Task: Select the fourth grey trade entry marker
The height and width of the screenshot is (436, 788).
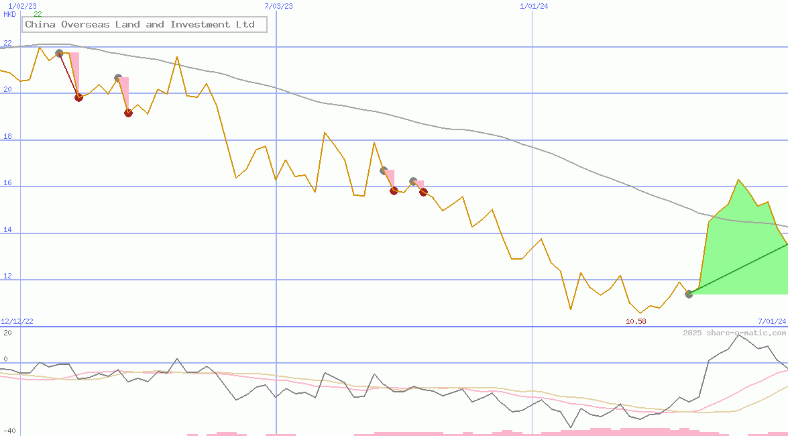Action: tap(413, 181)
